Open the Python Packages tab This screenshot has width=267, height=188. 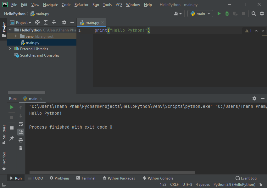(x=119, y=178)
